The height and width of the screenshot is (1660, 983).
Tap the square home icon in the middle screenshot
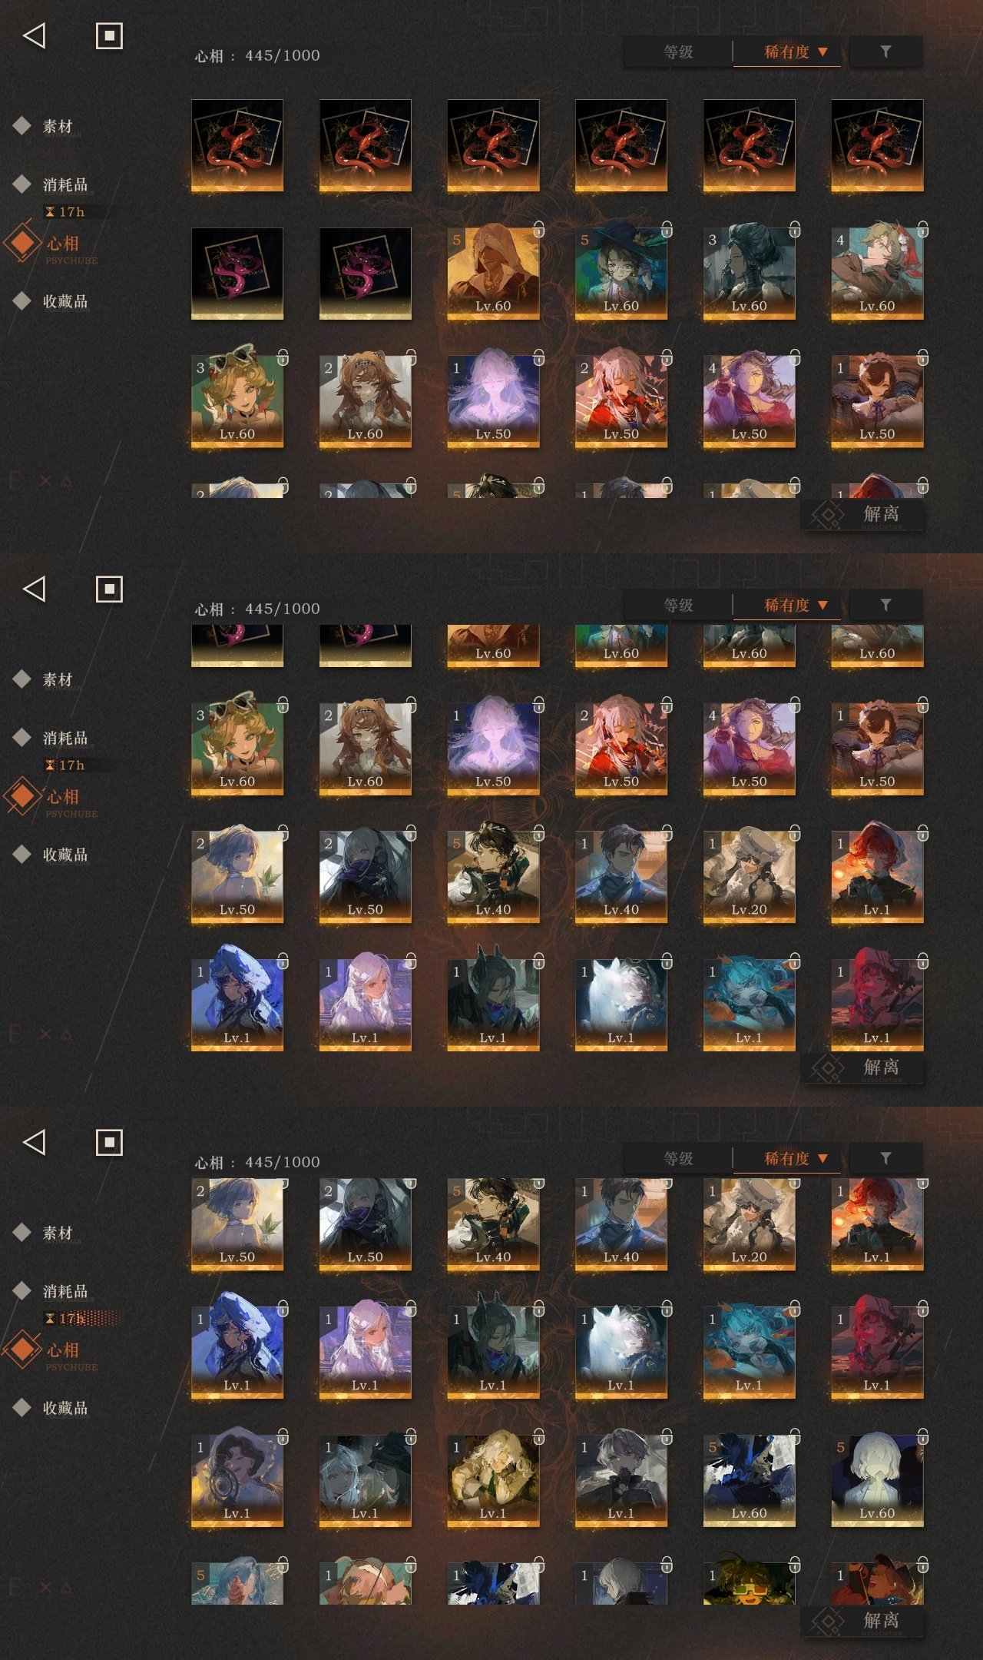click(109, 589)
